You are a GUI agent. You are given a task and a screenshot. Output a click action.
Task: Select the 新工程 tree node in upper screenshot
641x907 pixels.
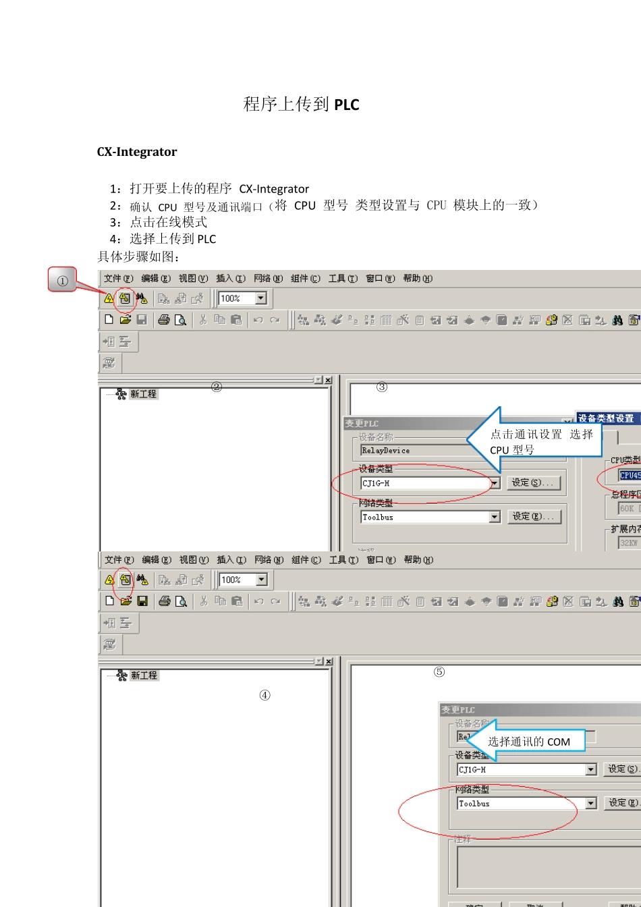click(143, 393)
